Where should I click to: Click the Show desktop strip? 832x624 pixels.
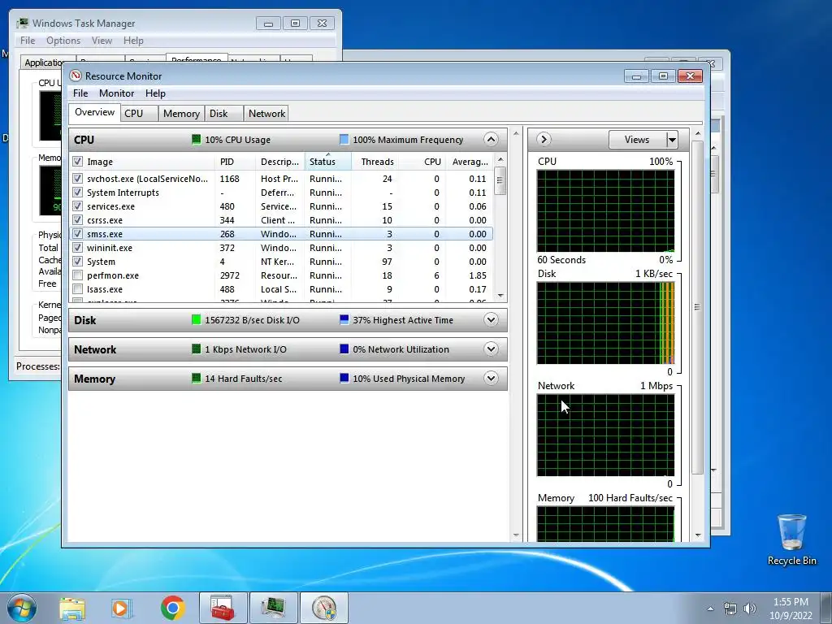tap(826, 608)
